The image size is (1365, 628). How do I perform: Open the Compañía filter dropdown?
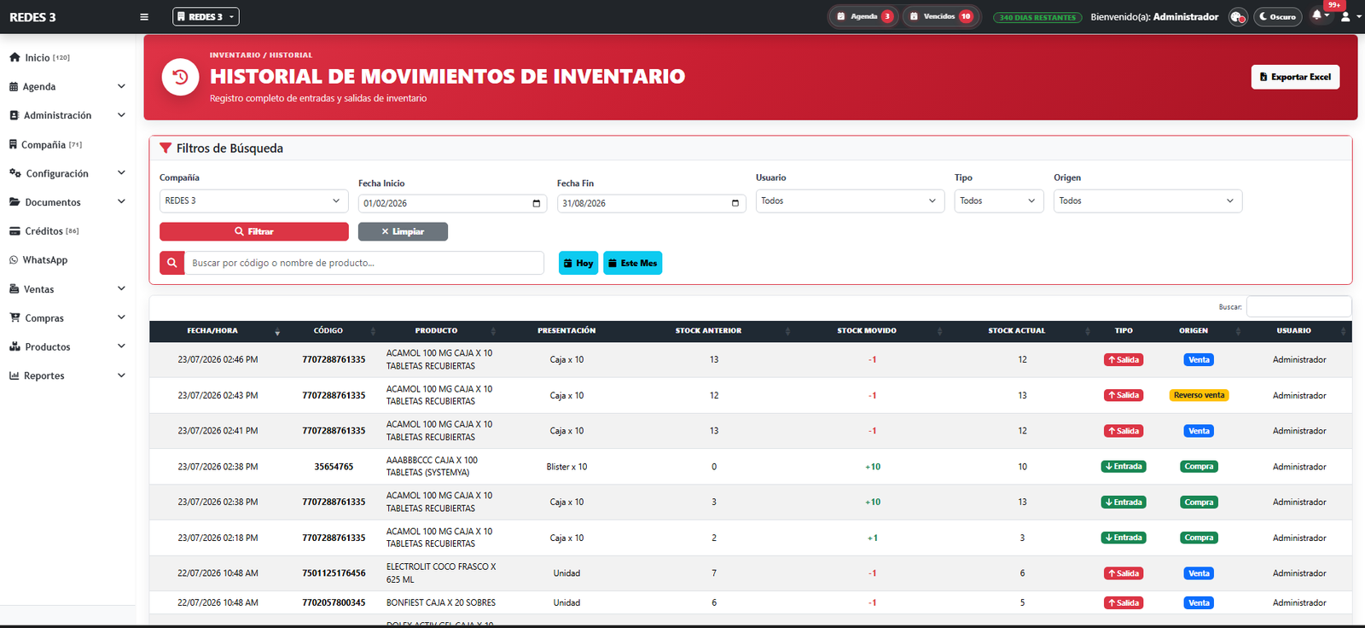(253, 201)
